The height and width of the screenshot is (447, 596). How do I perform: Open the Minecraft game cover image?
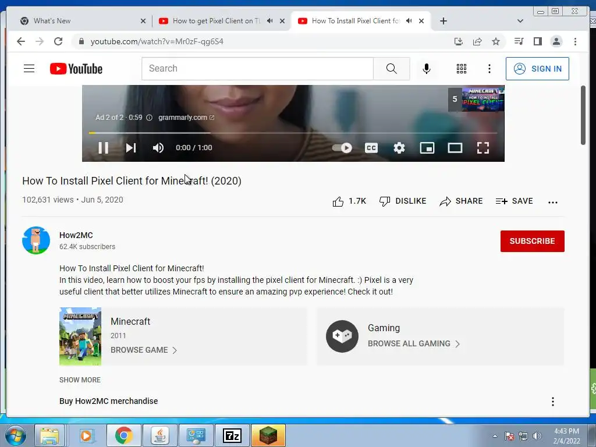(x=80, y=336)
